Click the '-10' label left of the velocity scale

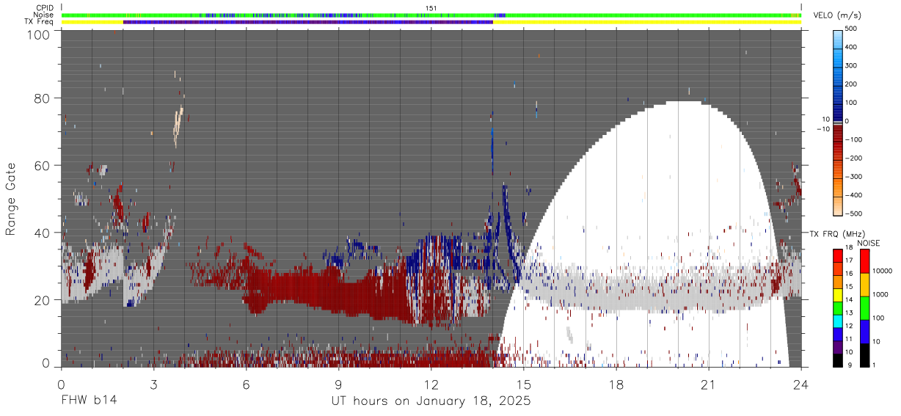pos(822,129)
